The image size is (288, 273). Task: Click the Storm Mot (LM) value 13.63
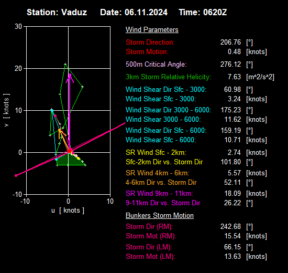point(232,256)
